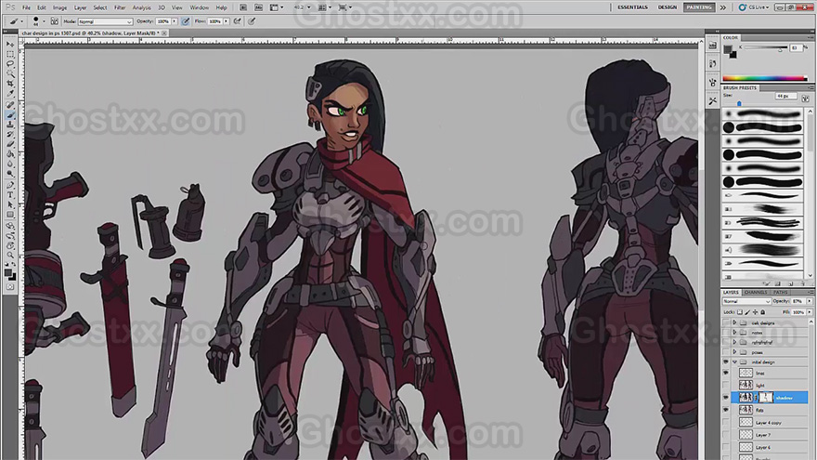Image resolution: width=817 pixels, height=460 pixels.
Task: Select the Brush tool in toolbox
Action: 10,115
